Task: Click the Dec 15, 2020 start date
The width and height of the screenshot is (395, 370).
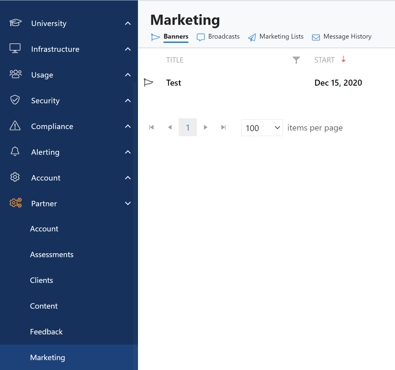Action: (x=338, y=83)
